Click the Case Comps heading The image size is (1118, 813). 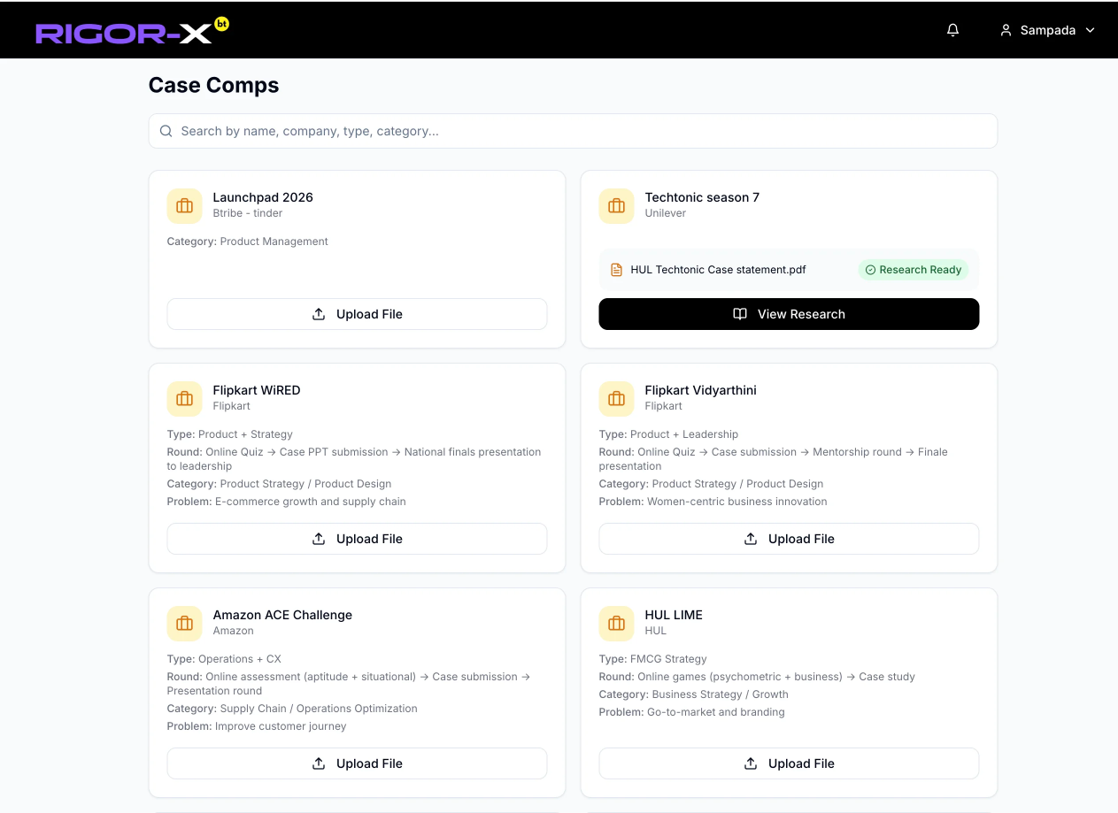[x=213, y=85]
